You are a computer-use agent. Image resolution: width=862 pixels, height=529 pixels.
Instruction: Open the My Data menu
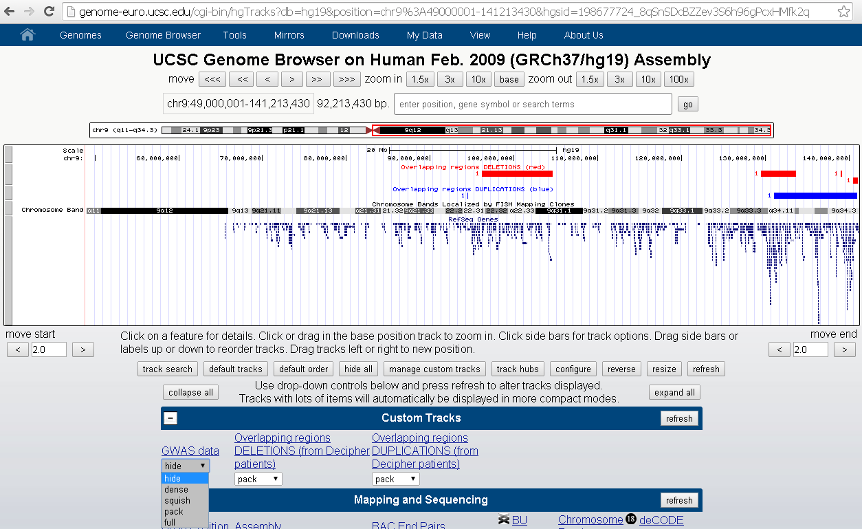point(424,35)
